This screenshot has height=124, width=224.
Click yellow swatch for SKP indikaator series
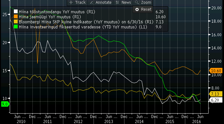point(16,21)
